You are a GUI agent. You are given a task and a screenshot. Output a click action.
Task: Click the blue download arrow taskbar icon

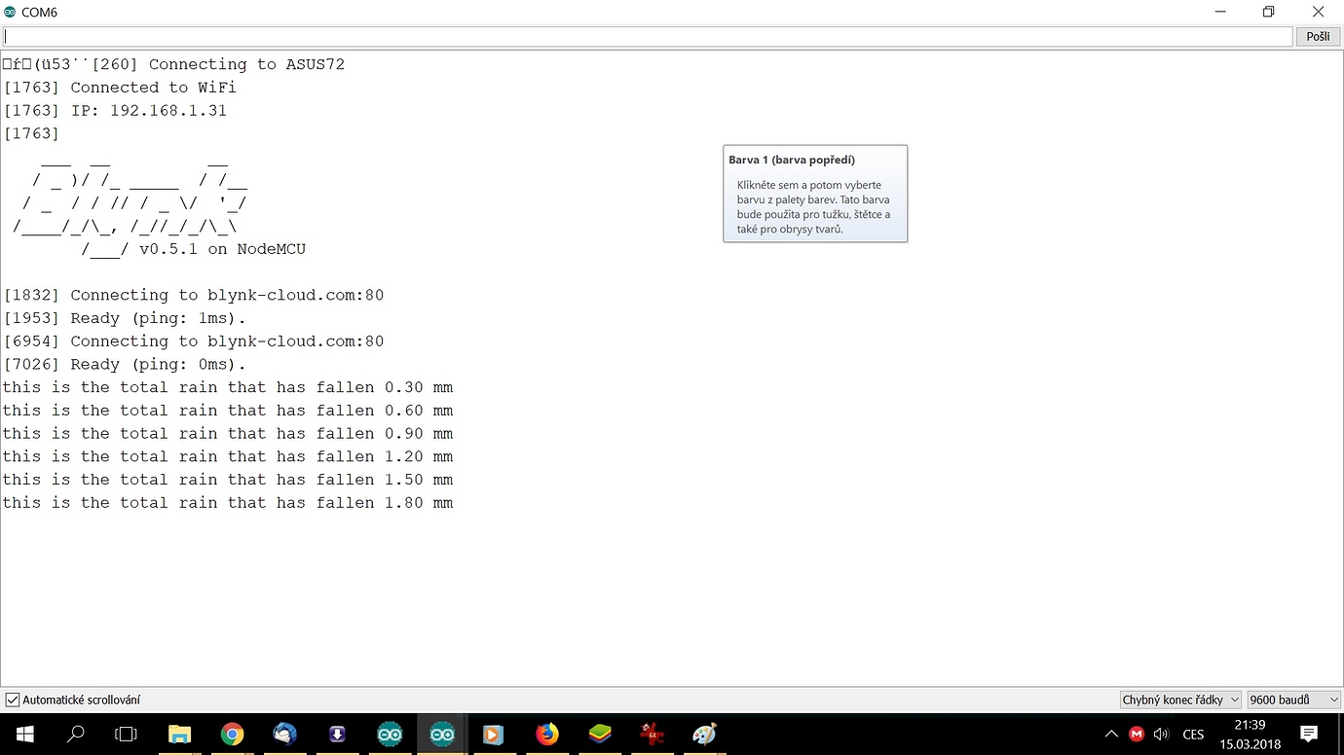337,735
